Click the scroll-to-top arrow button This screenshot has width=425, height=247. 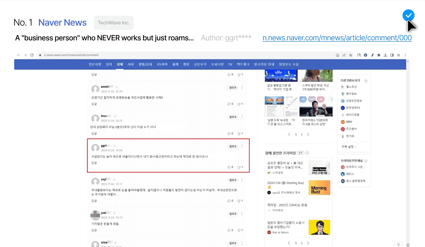[x=399, y=245]
